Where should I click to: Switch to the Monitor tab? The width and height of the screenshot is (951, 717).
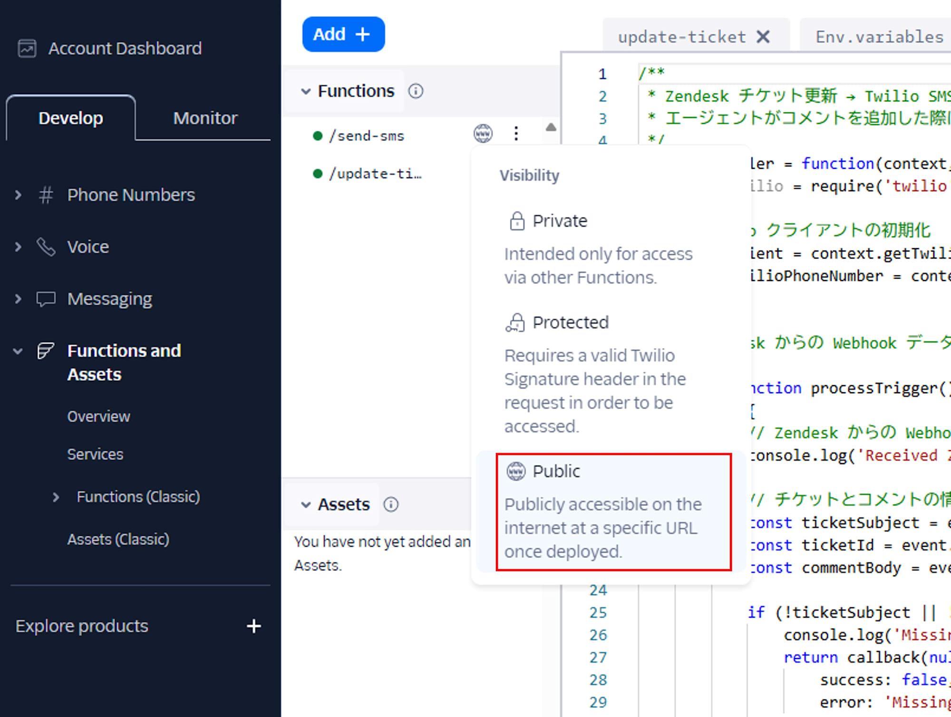point(205,118)
